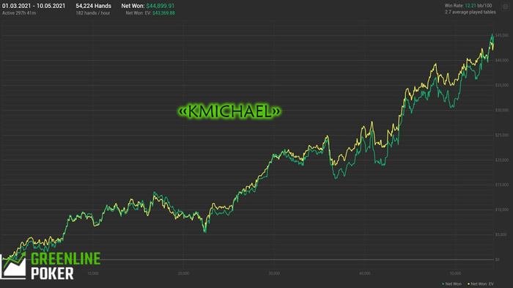Screen dimensions: 513x288
Task: Click the 54,224 Hands total
Action: click(x=93, y=6)
